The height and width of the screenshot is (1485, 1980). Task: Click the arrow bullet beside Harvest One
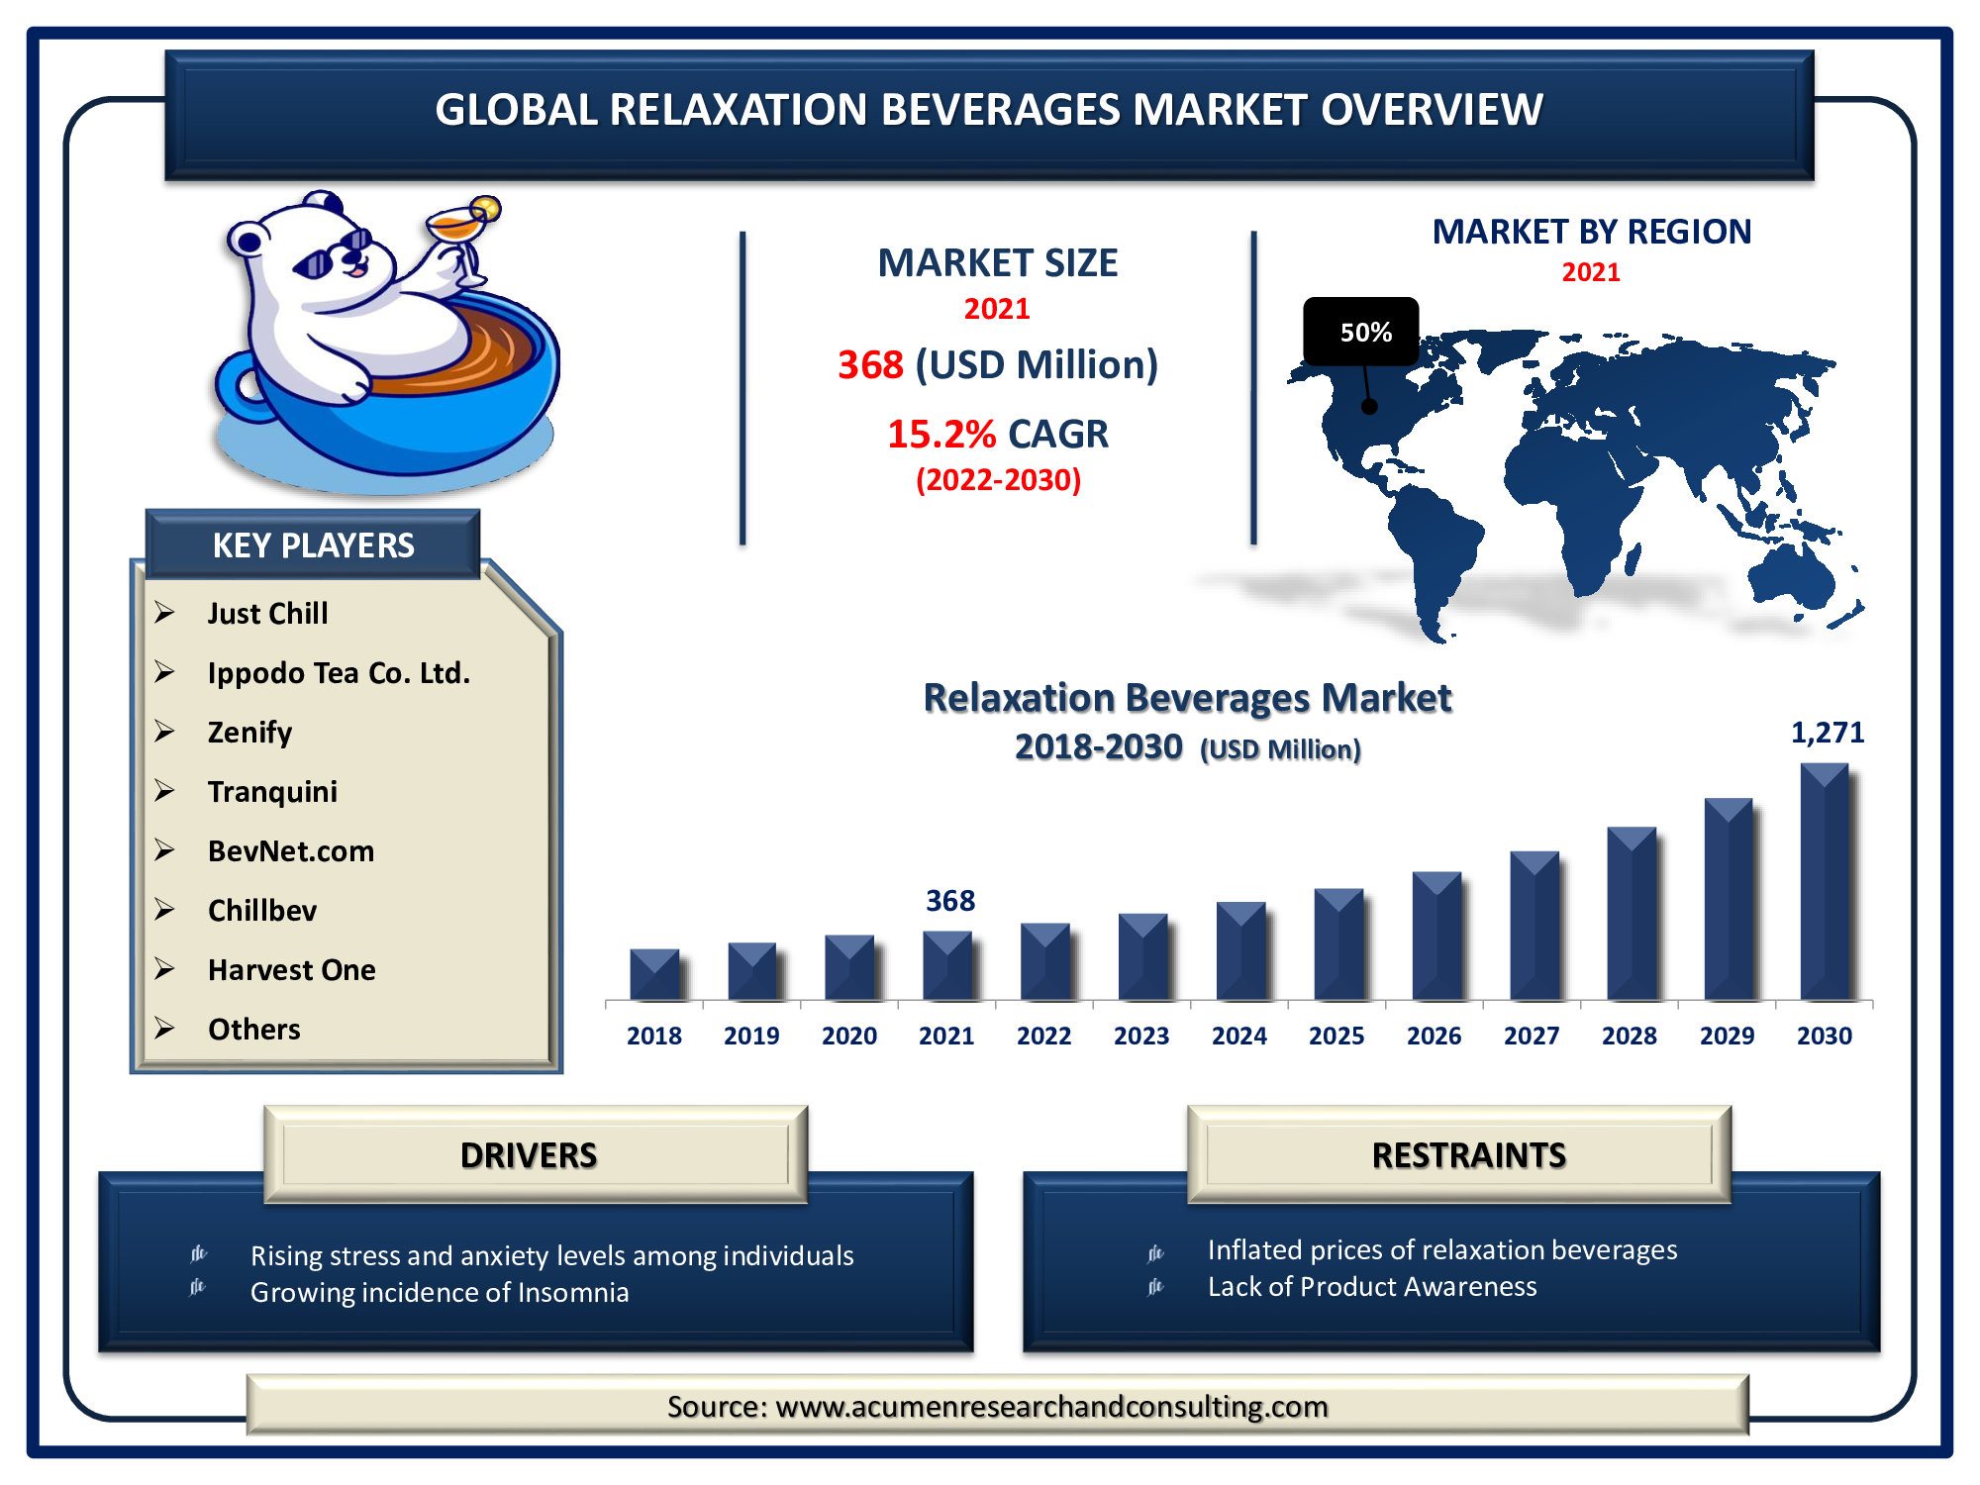[x=164, y=969]
